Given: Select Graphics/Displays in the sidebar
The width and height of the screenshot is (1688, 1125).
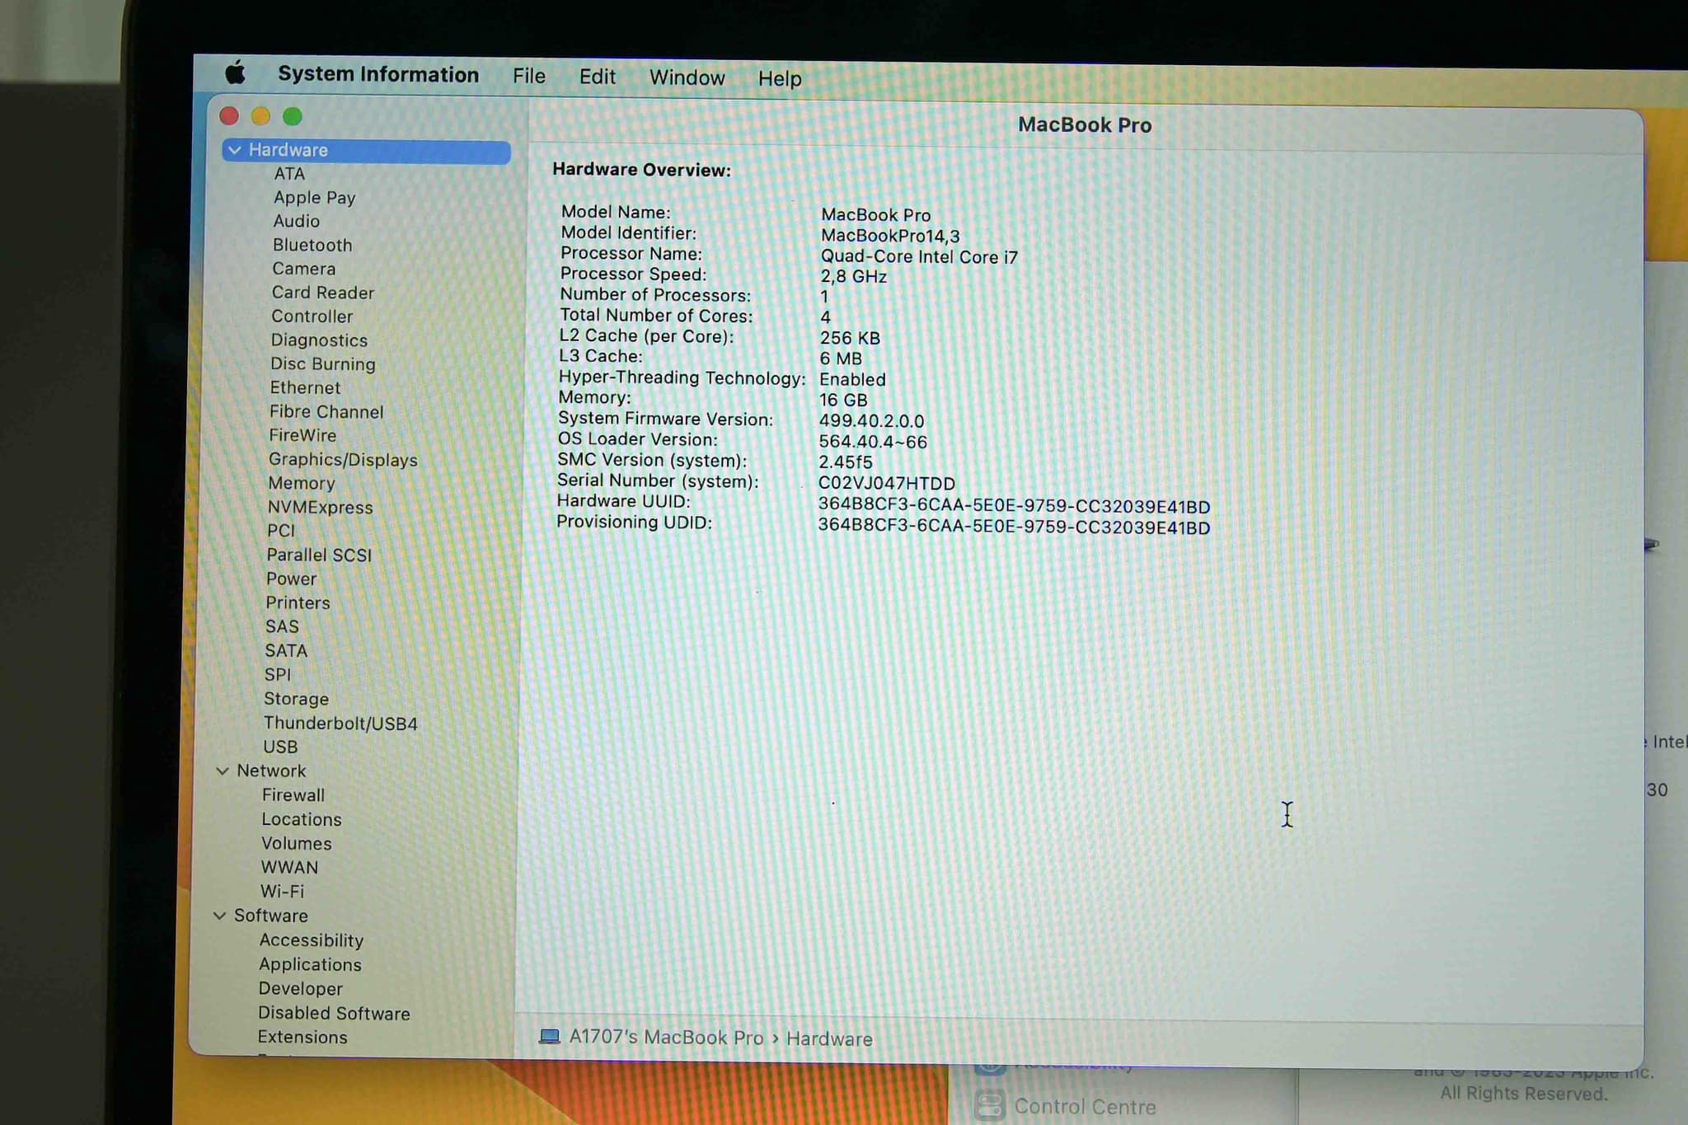Looking at the screenshot, I should (343, 460).
